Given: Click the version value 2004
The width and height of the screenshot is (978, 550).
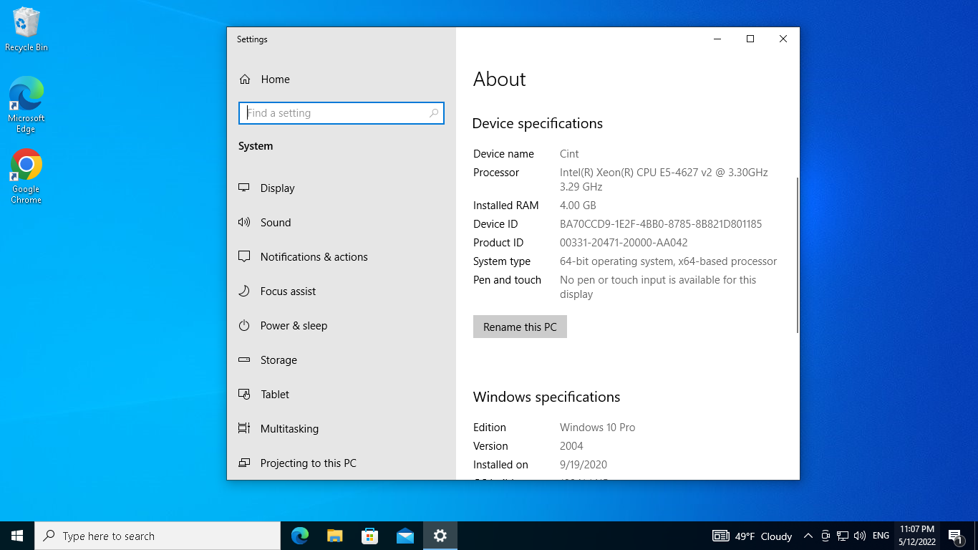Looking at the screenshot, I should point(571,446).
